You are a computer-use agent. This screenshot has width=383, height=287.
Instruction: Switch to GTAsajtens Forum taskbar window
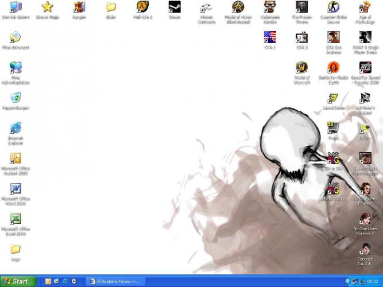pos(115,281)
